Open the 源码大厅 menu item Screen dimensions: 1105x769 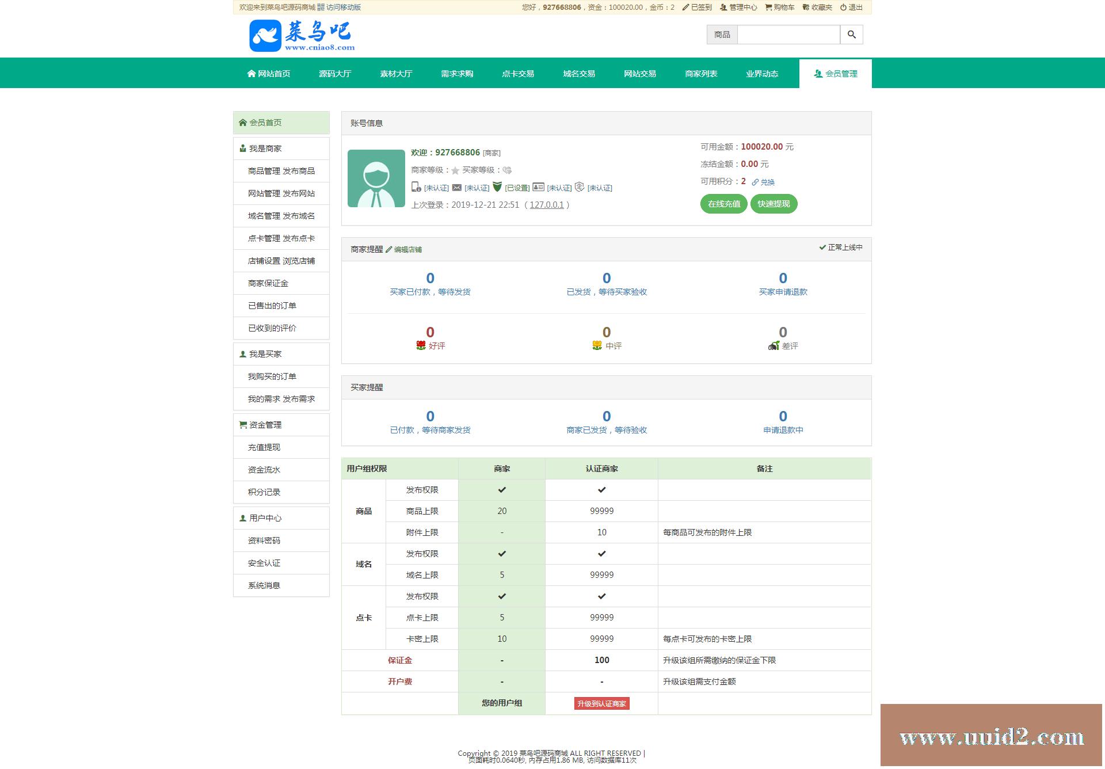pos(334,73)
